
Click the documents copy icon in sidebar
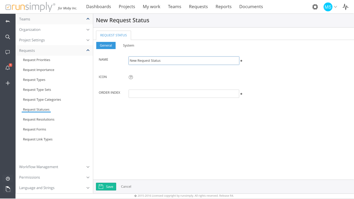coord(8,189)
